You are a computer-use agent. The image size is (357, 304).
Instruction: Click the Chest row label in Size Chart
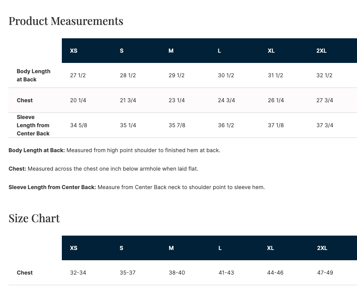click(x=25, y=273)
